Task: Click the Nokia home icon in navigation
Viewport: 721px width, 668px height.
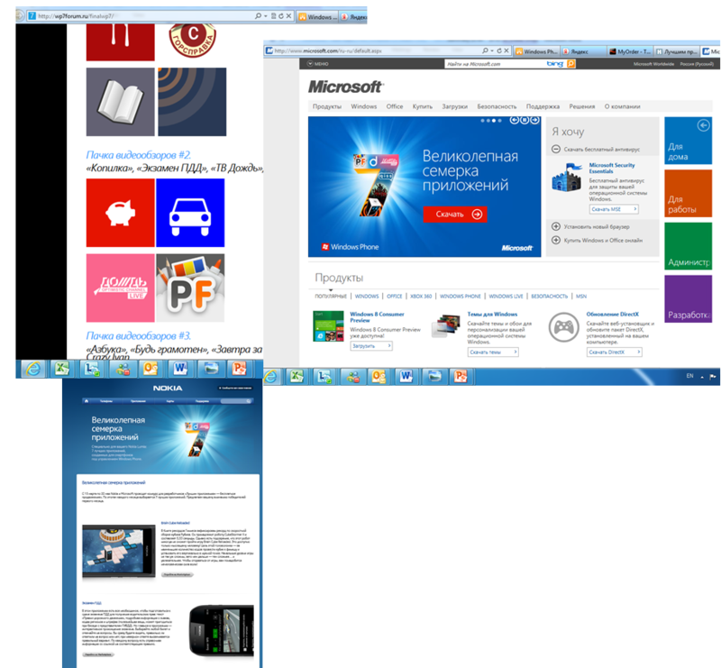Action: 86,400
